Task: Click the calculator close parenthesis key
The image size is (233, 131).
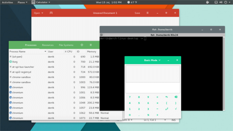Action: tap(176, 103)
